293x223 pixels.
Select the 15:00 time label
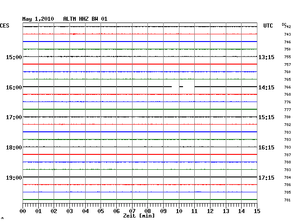[14, 57]
